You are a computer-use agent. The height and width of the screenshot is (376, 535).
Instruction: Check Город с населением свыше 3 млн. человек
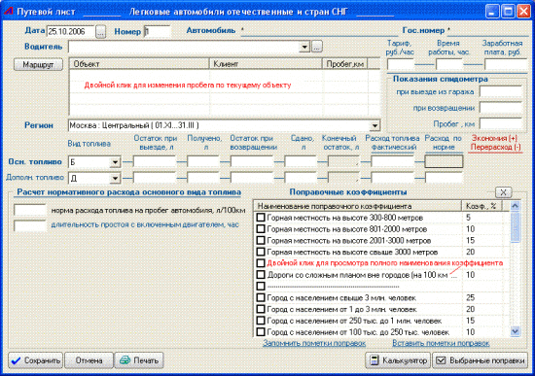pos(261,297)
